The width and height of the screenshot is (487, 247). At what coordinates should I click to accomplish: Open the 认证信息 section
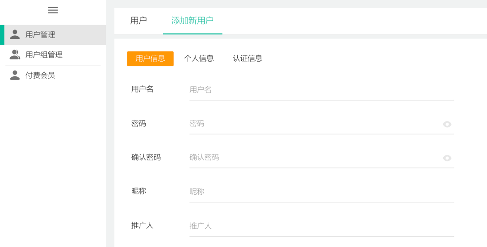tap(248, 59)
